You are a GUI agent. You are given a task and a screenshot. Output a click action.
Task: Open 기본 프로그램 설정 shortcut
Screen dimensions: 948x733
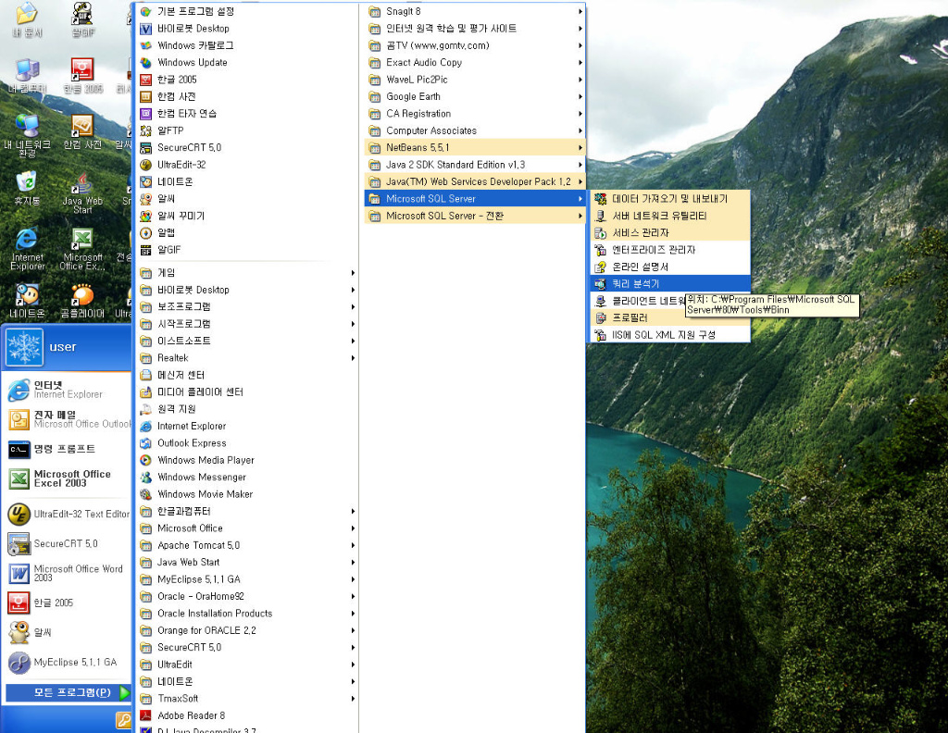pos(246,11)
